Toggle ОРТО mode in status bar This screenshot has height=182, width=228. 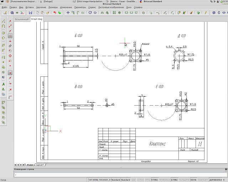click(x=147, y=180)
